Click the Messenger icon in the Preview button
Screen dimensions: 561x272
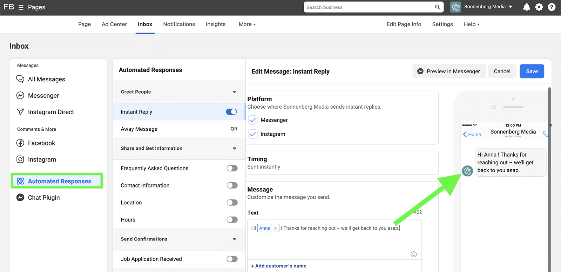coord(420,71)
